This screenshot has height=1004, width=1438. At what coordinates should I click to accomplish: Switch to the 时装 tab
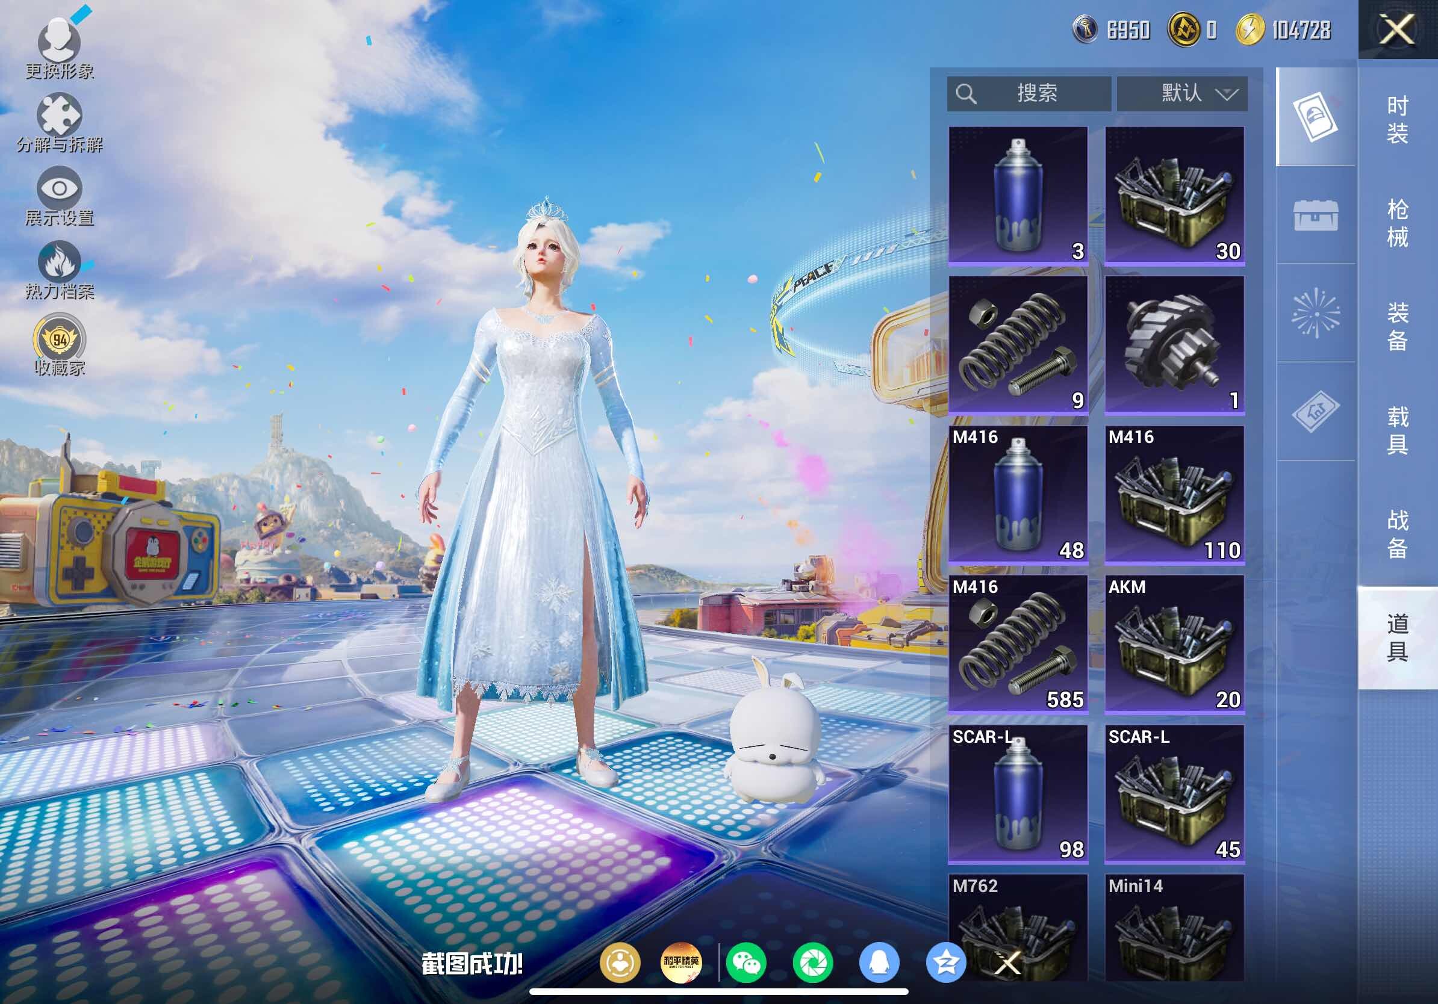click(1398, 120)
